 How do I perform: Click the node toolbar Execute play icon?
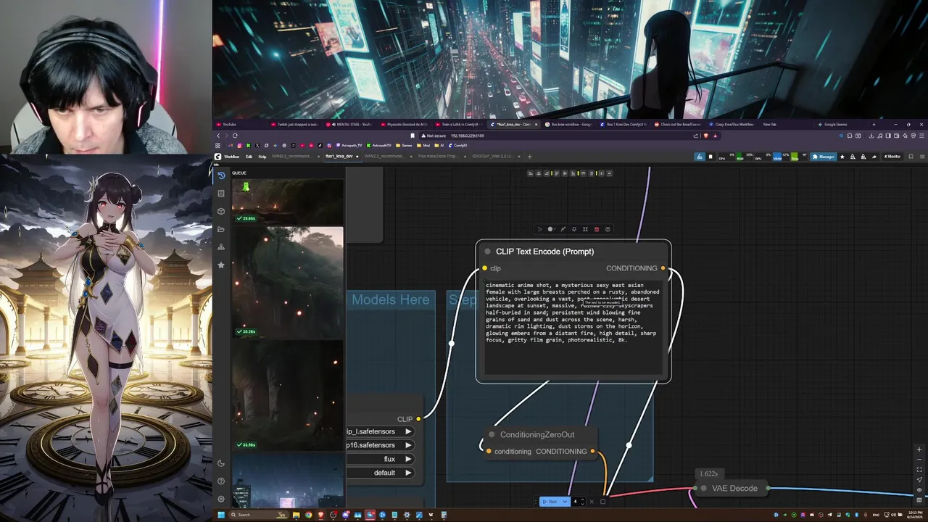539,229
